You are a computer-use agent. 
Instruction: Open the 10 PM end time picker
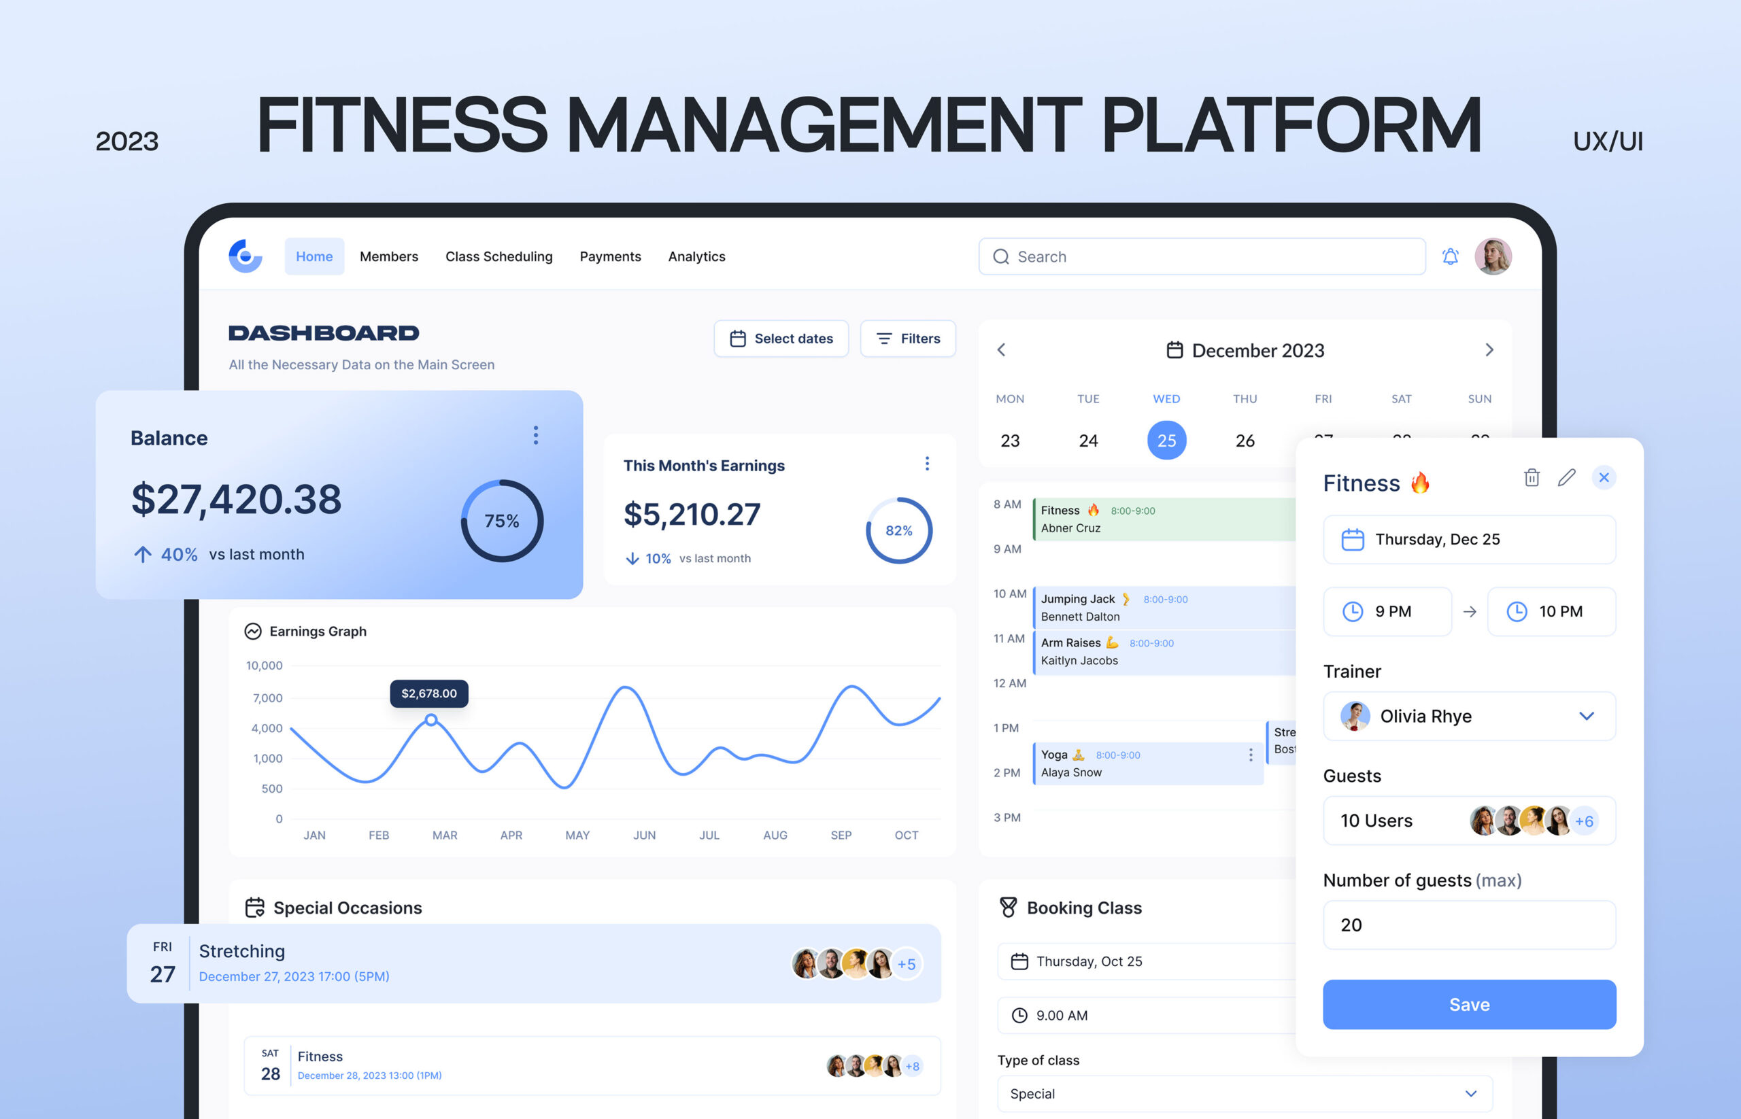pyautogui.click(x=1551, y=611)
